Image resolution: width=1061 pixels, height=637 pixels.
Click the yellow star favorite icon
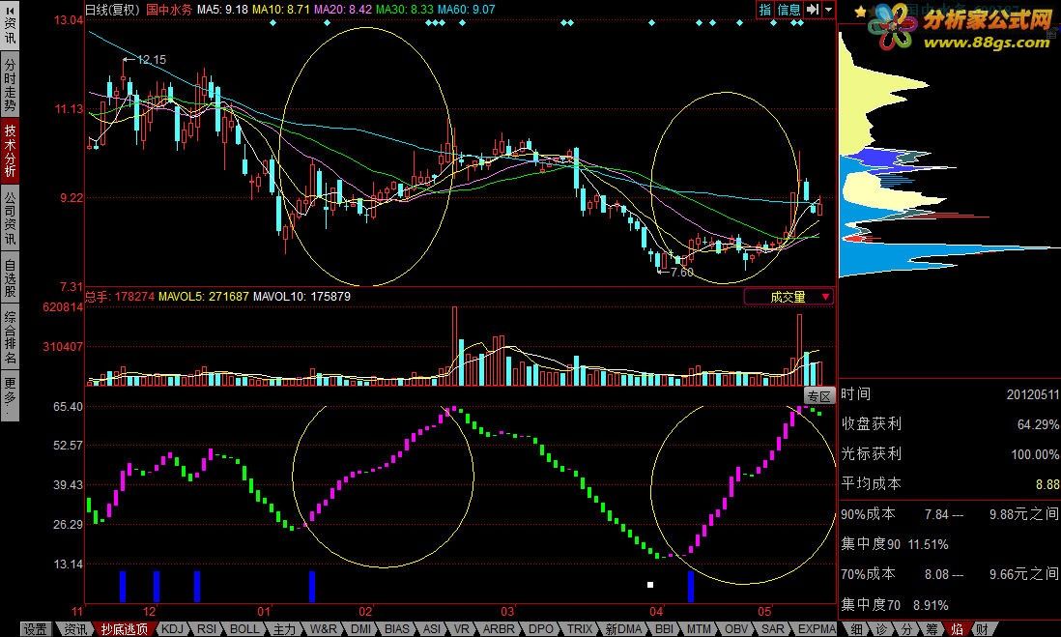pos(860,12)
